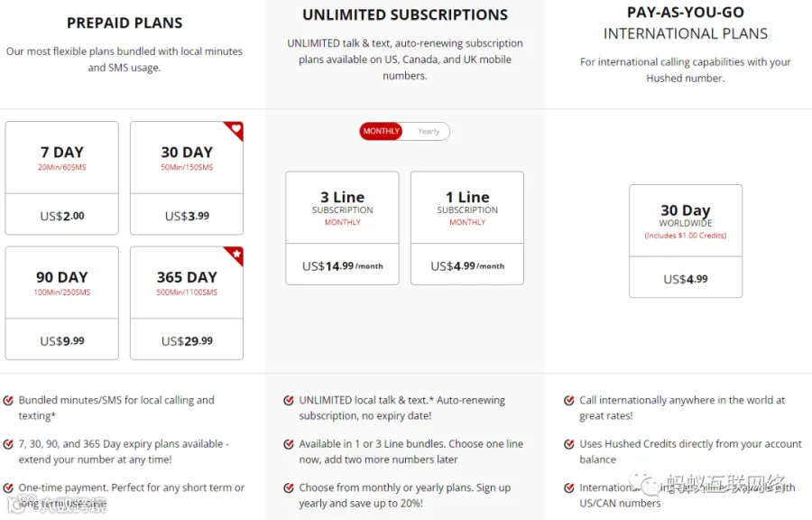812x520 pixels.
Task: Click star badge on 365 DAY plan
Action: 235,255
